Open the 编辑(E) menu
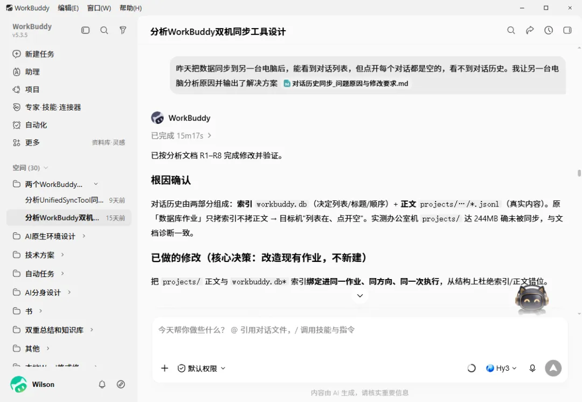The image size is (582, 402). [68, 8]
